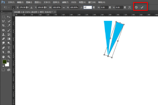Click the foreground color swatch
This screenshot has height=105, width=158.
pos(4,62)
